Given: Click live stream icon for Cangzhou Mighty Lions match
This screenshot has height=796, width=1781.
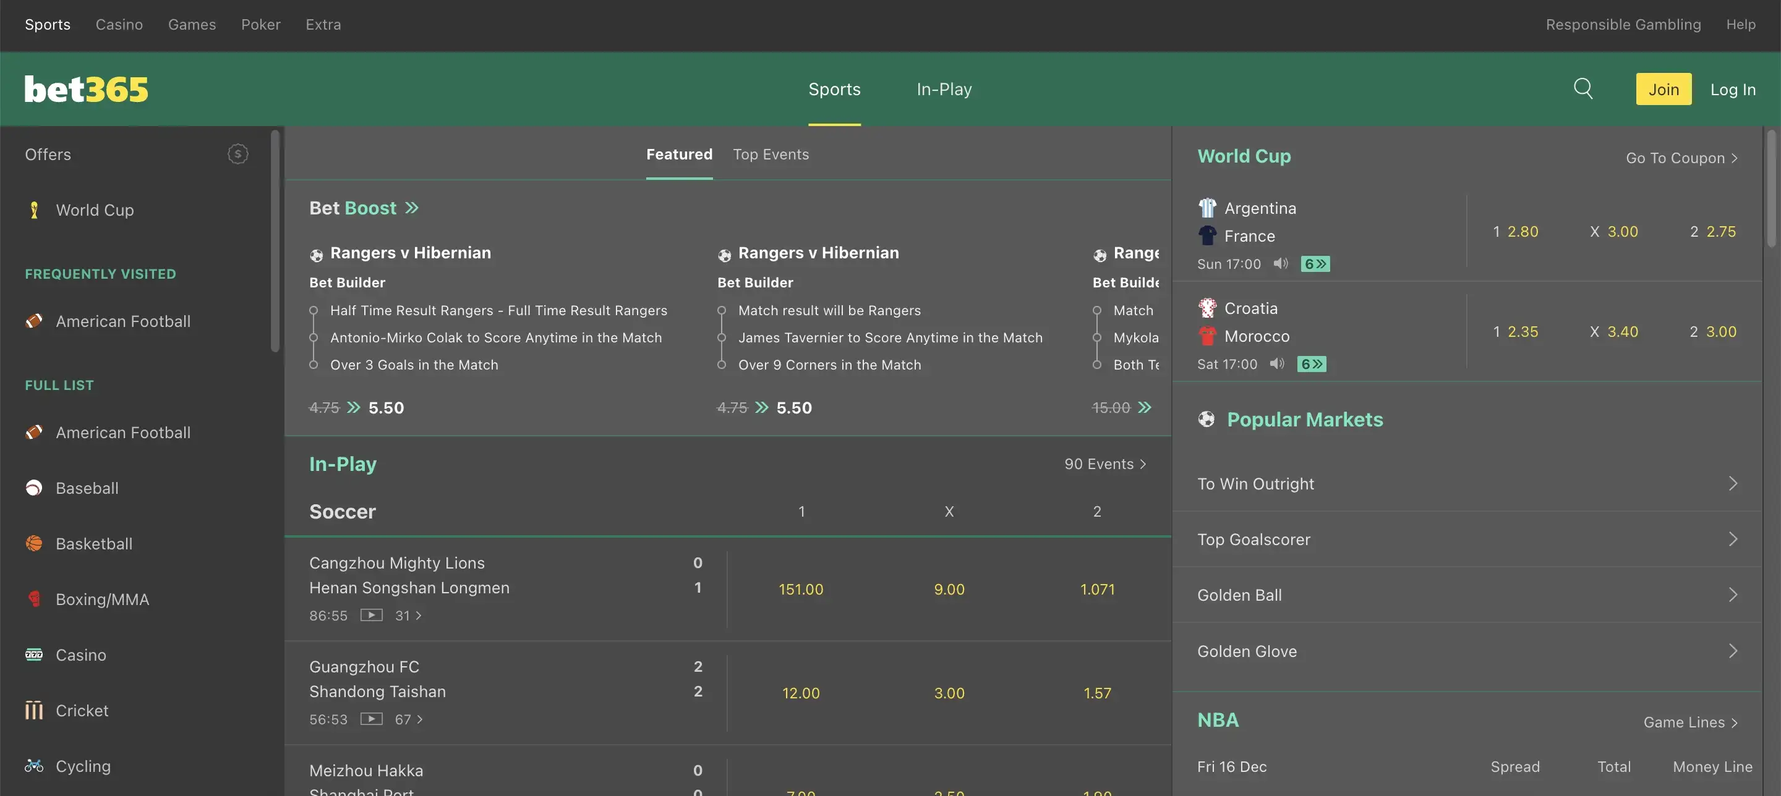Looking at the screenshot, I should click(371, 615).
